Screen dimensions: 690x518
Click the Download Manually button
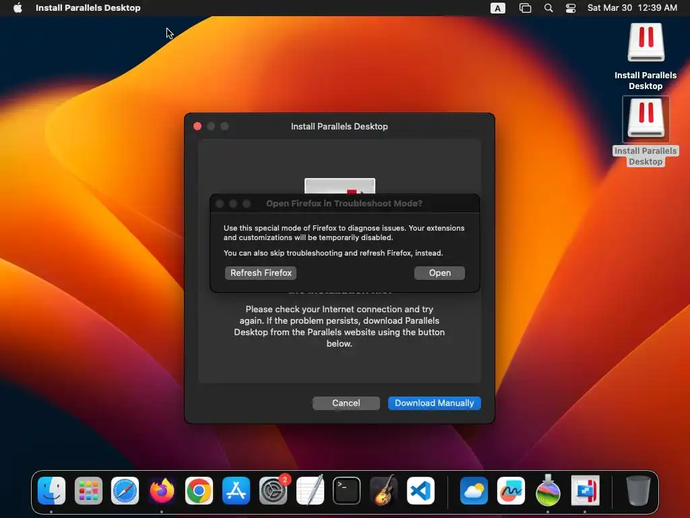pyautogui.click(x=434, y=403)
